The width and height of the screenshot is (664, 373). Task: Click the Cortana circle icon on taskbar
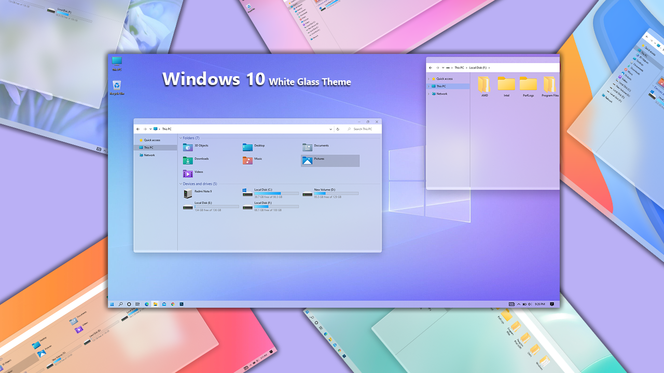(129, 304)
